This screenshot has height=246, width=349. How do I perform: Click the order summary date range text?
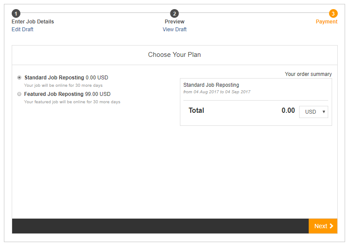[217, 92]
